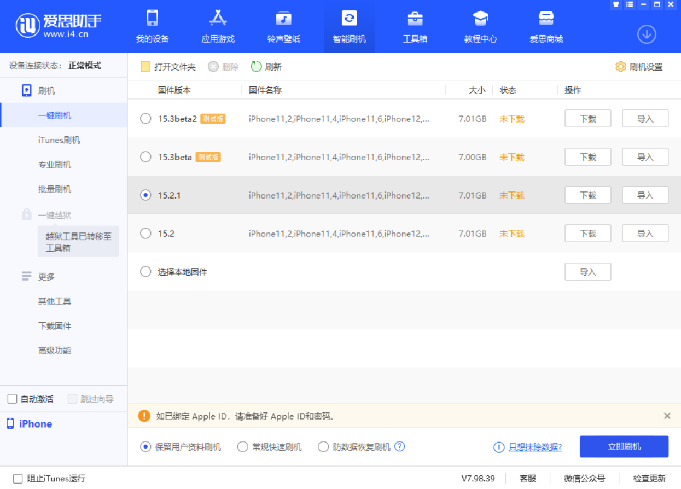Download the 15.2.1 firmware
Viewport: 681px width, 489px height.
coord(588,195)
